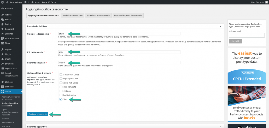Click the WordPress logo icon
Image resolution: width=269 pixels, height=128 pixels.
pyautogui.click(x=2, y=2)
